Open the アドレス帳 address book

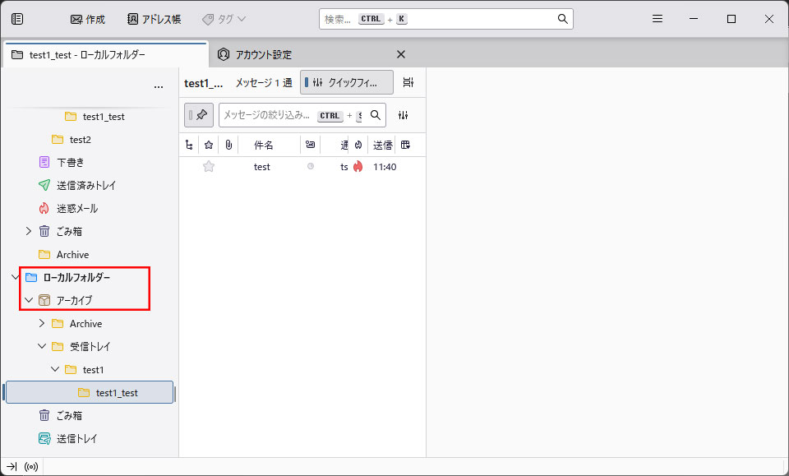click(x=154, y=19)
